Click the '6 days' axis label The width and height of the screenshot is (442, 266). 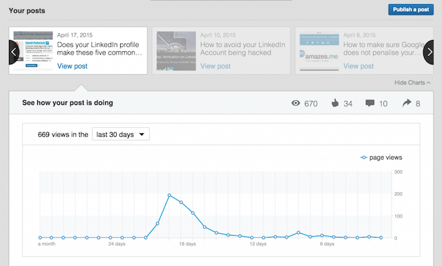tap(327, 244)
